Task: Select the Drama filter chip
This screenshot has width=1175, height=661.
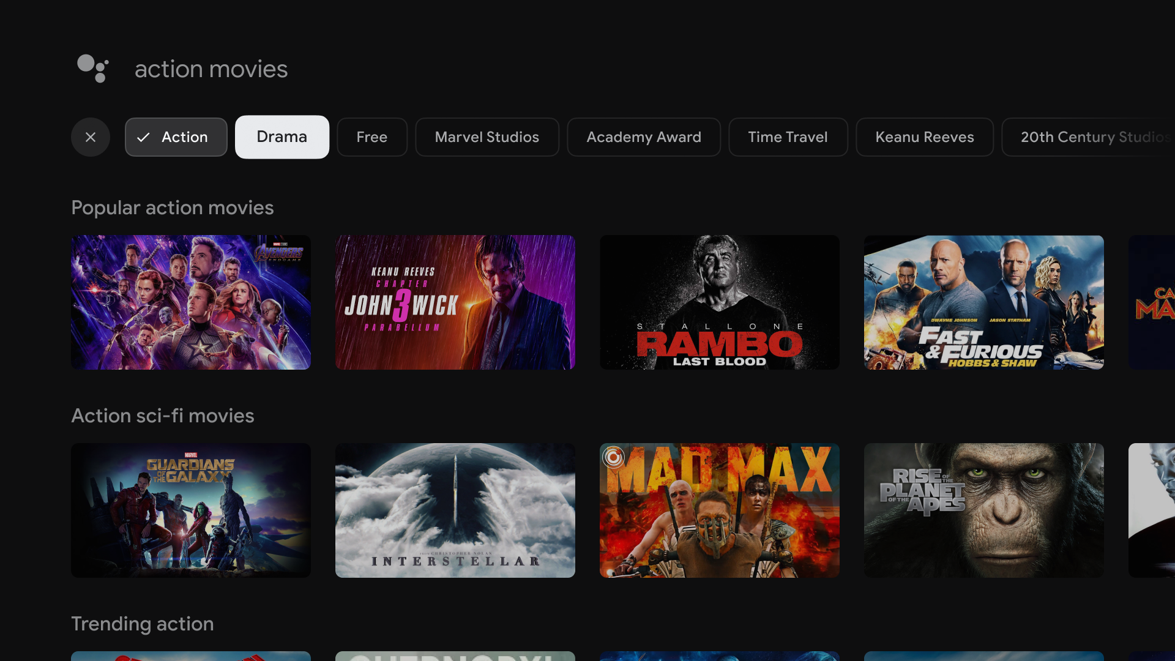Action: [282, 137]
